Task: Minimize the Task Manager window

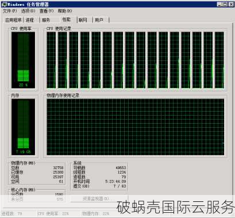Action: tap(219, 4)
